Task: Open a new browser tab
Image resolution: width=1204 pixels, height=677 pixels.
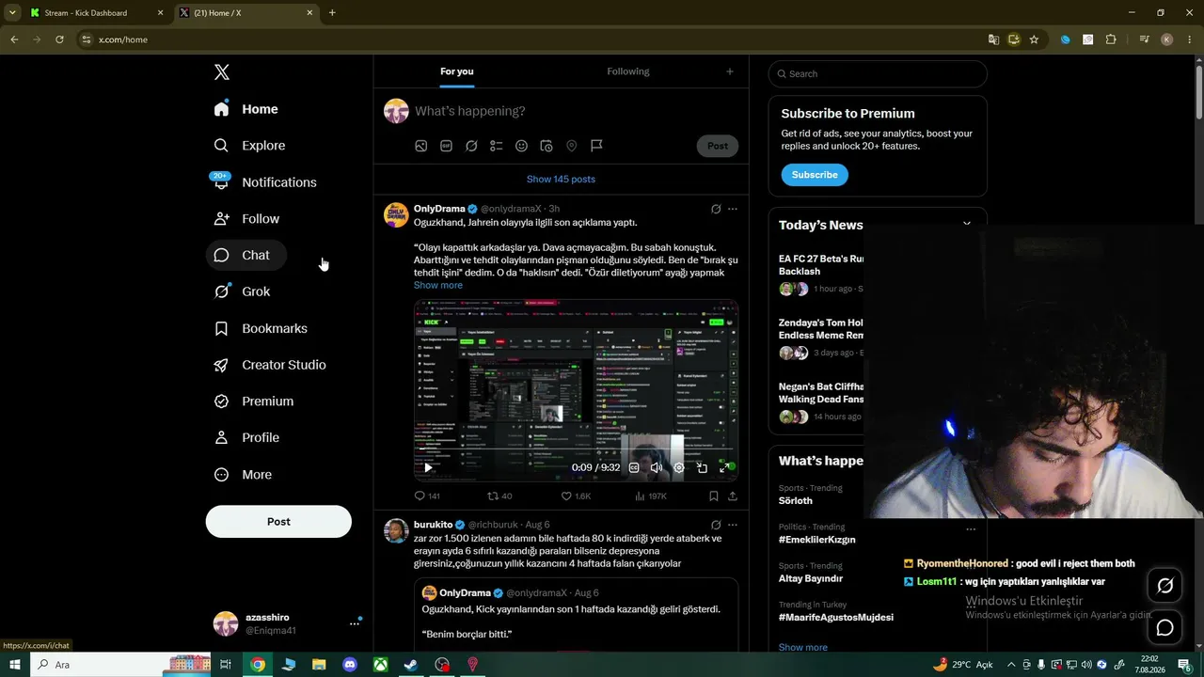Action: [x=332, y=13]
